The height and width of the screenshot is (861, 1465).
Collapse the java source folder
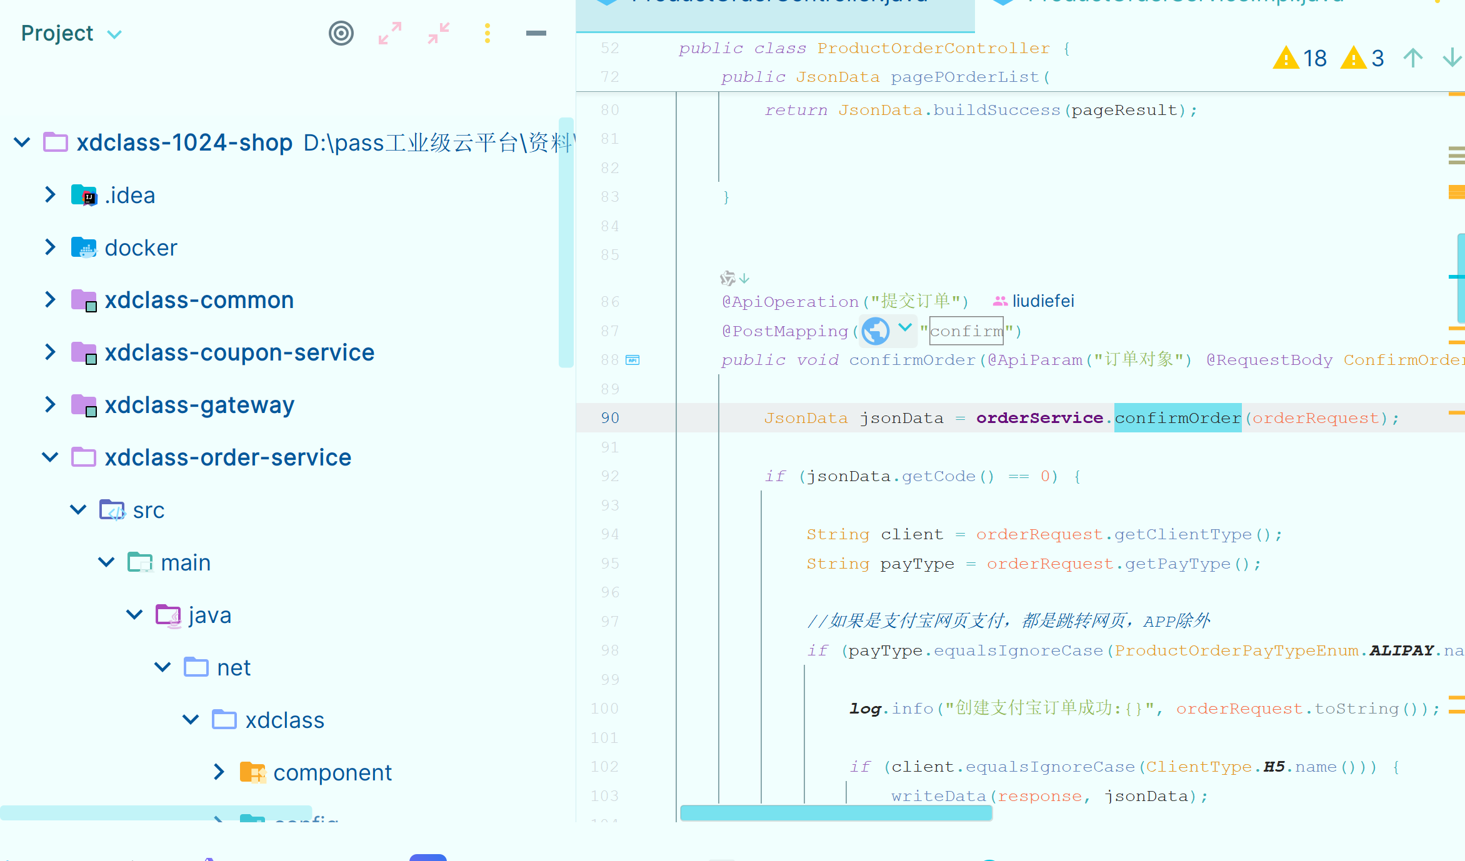point(134,615)
